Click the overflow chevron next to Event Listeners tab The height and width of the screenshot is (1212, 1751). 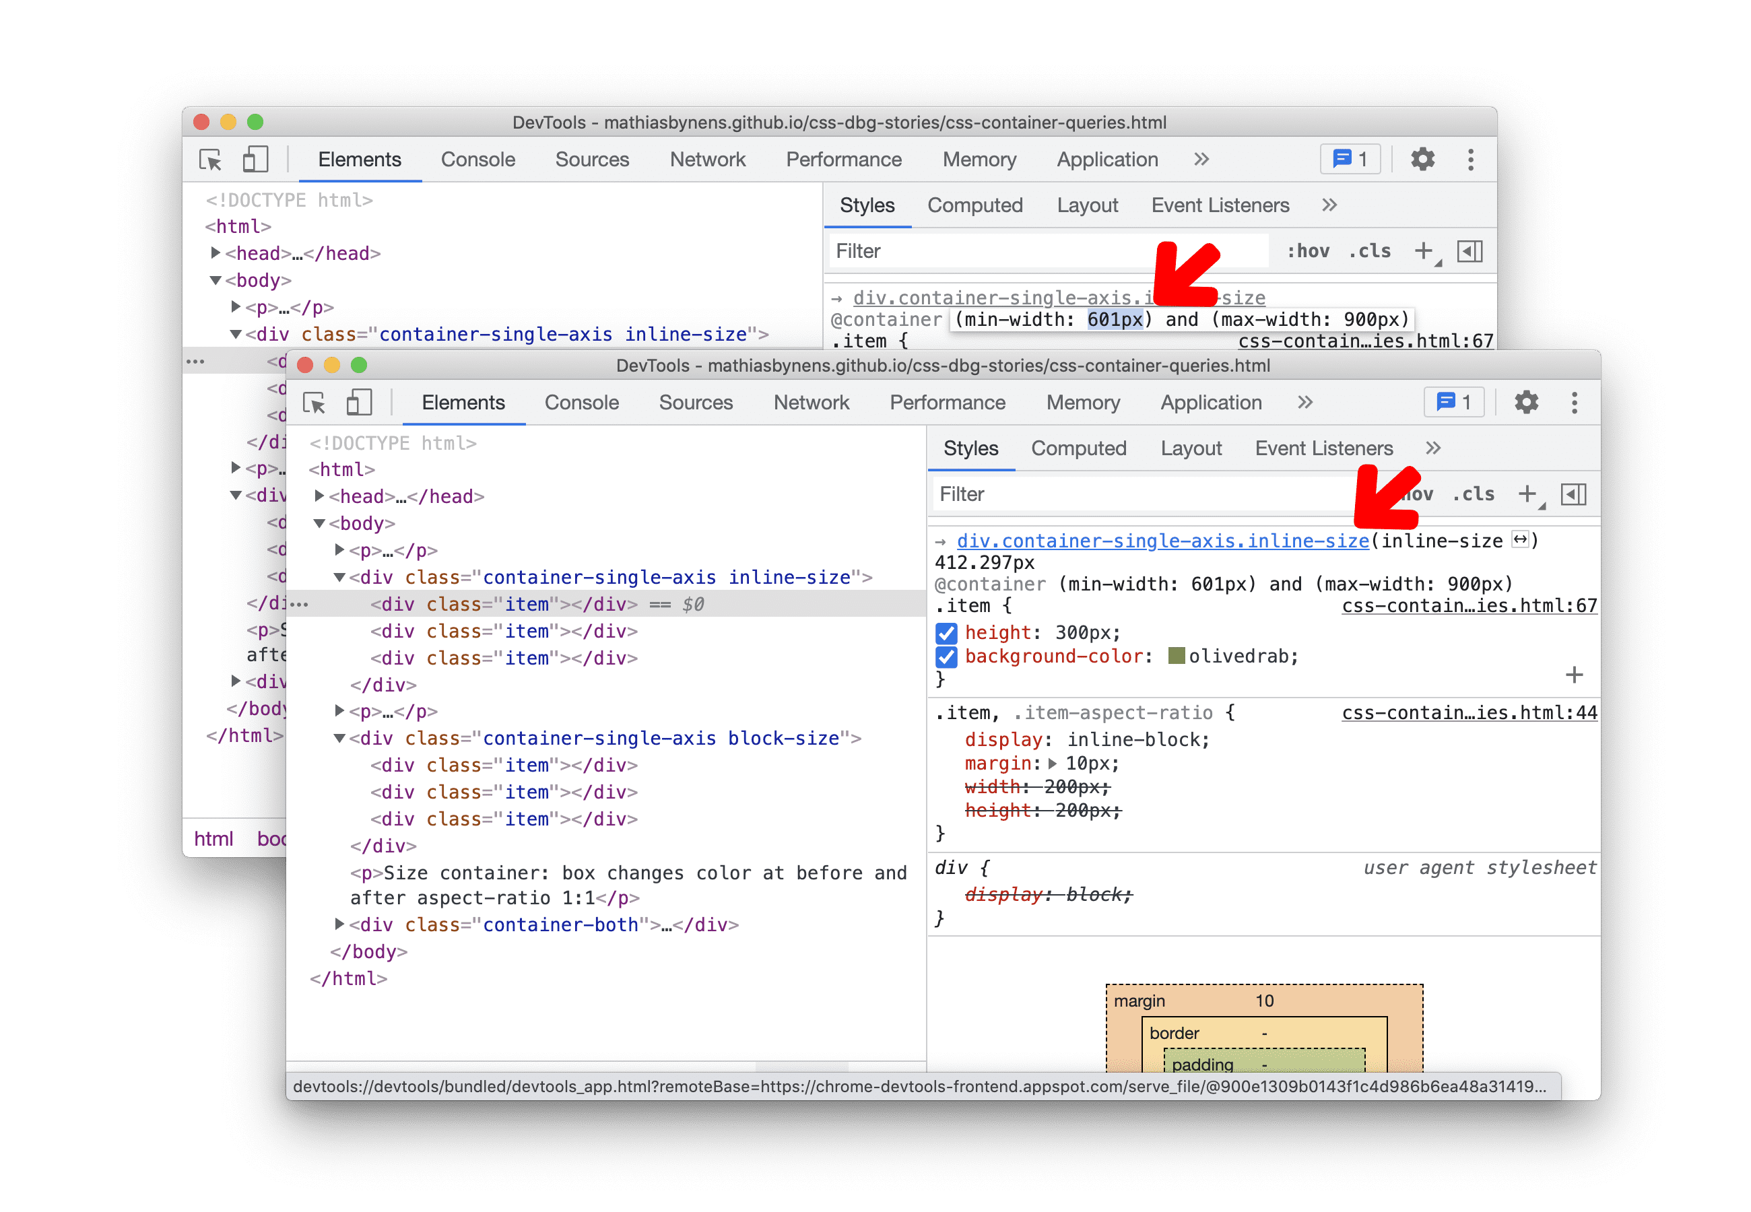click(x=1437, y=448)
